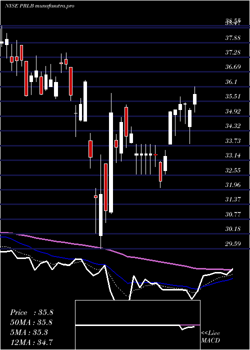
Task: Select the 31.96 price axis label
Action: click(233, 185)
